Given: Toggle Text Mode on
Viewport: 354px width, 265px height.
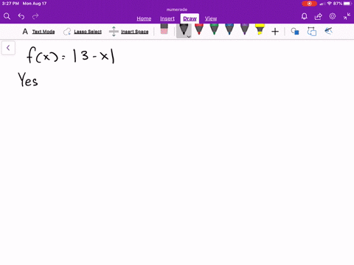Looking at the screenshot, I should point(38,32).
